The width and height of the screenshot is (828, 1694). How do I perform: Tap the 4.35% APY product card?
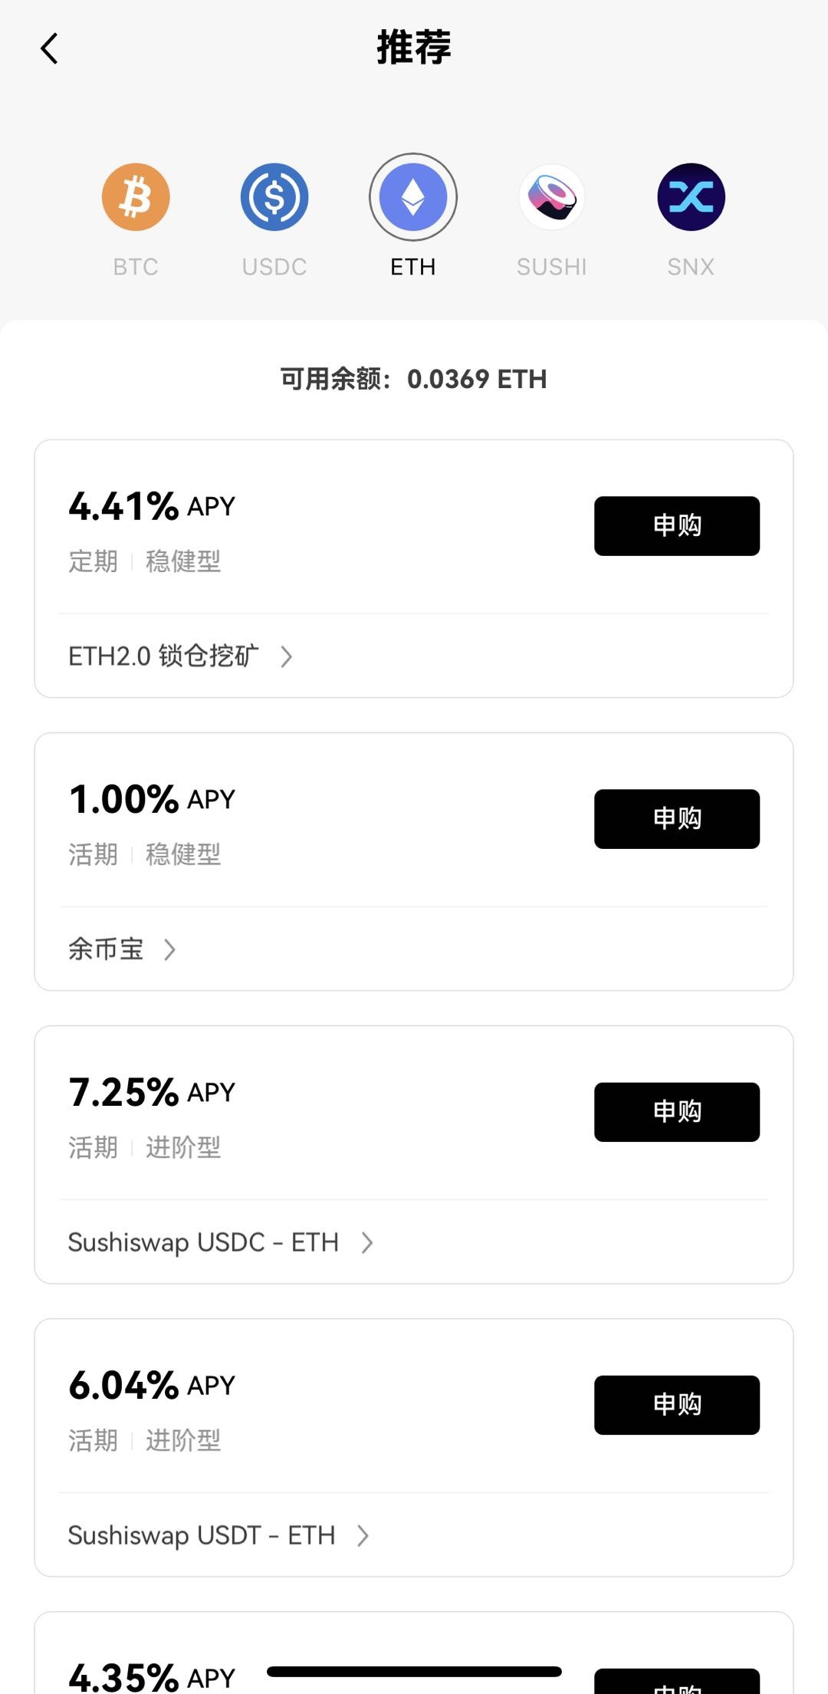[x=414, y=1653]
